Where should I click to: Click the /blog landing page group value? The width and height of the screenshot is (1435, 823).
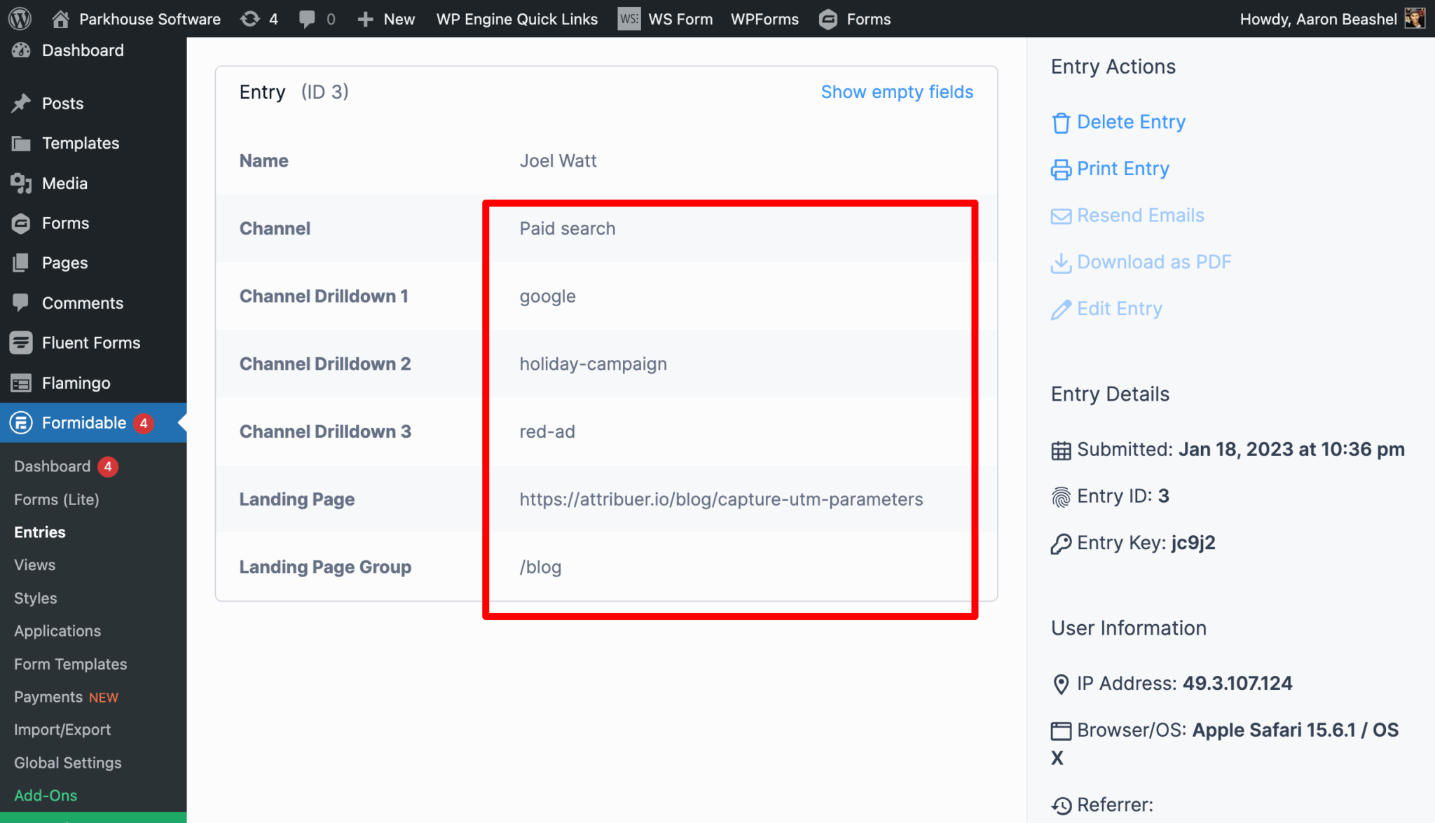(x=540, y=567)
